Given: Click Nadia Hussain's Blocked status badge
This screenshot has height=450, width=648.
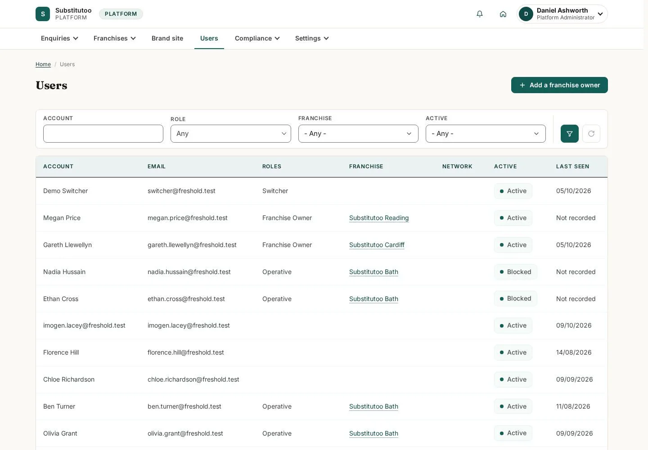Looking at the screenshot, I should pos(515,272).
